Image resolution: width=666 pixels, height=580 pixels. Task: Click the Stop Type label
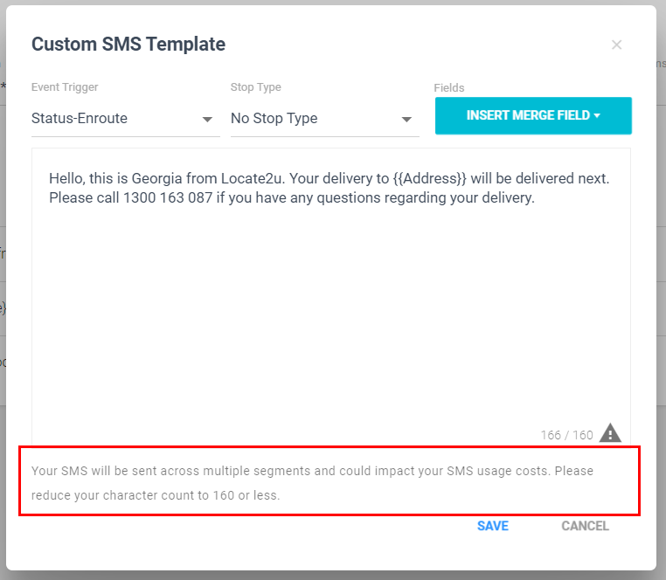[x=256, y=87]
